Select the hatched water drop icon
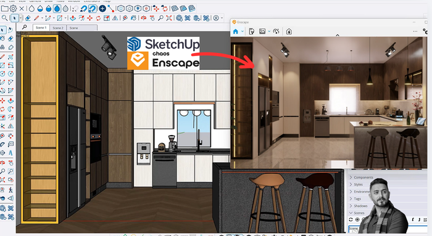The height and width of the screenshot is (236, 432). point(65,9)
